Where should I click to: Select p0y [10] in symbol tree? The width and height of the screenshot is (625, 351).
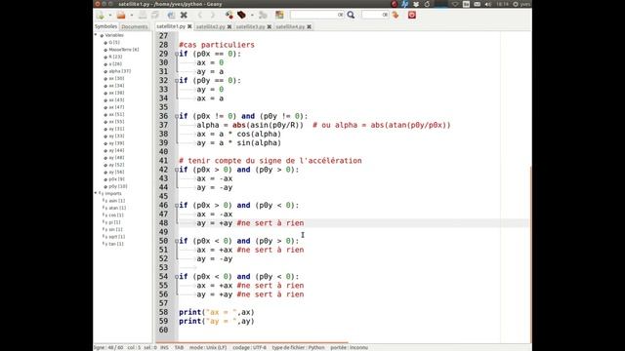118,186
